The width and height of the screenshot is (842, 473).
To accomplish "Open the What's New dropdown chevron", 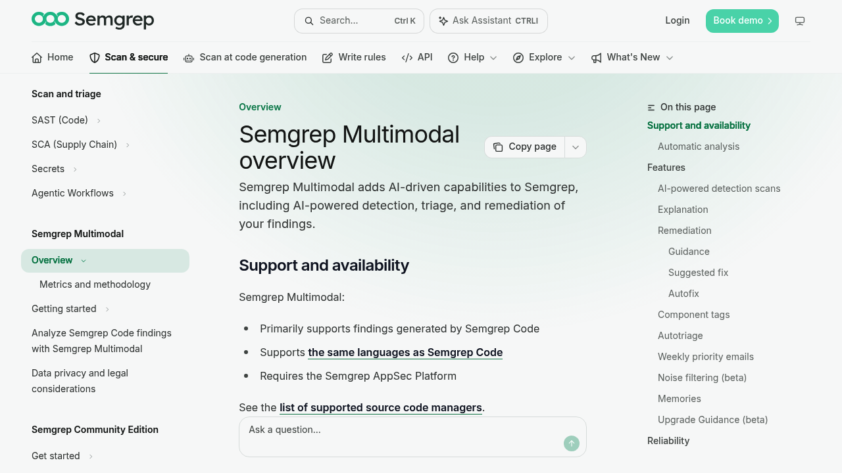I will [670, 58].
